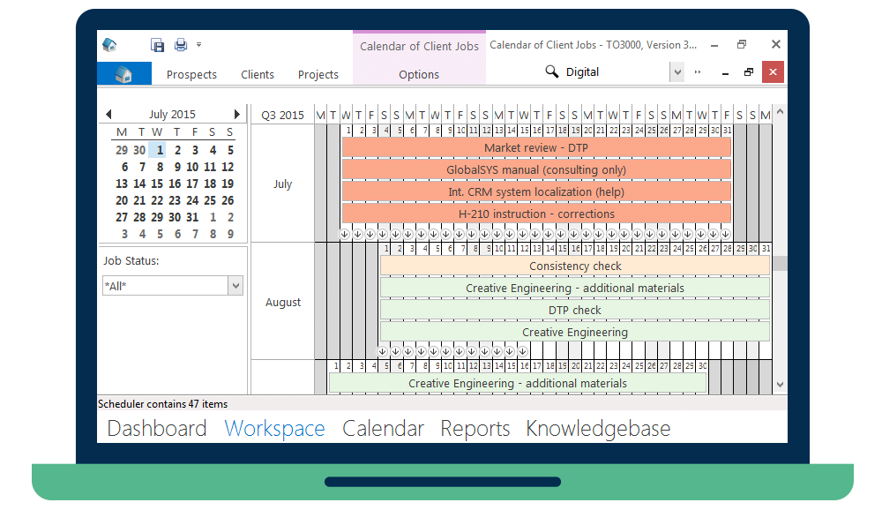
Task: Go to previous month in mini calendar
Action: click(x=108, y=115)
